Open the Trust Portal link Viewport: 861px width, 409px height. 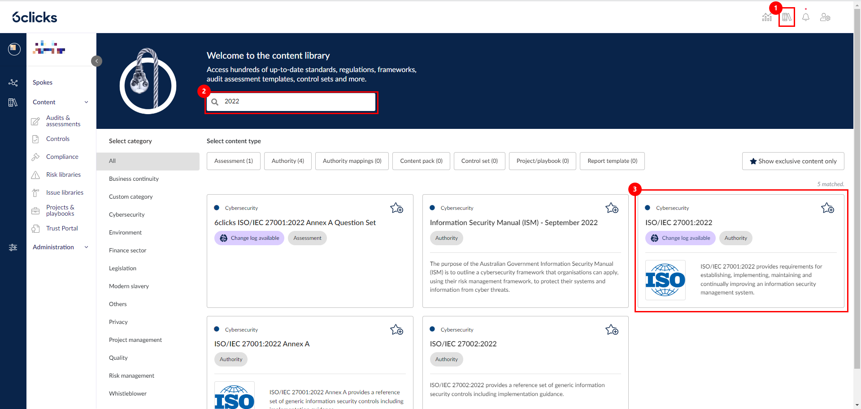point(62,229)
